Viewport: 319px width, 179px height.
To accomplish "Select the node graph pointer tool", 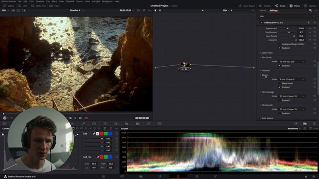I will (156, 10).
